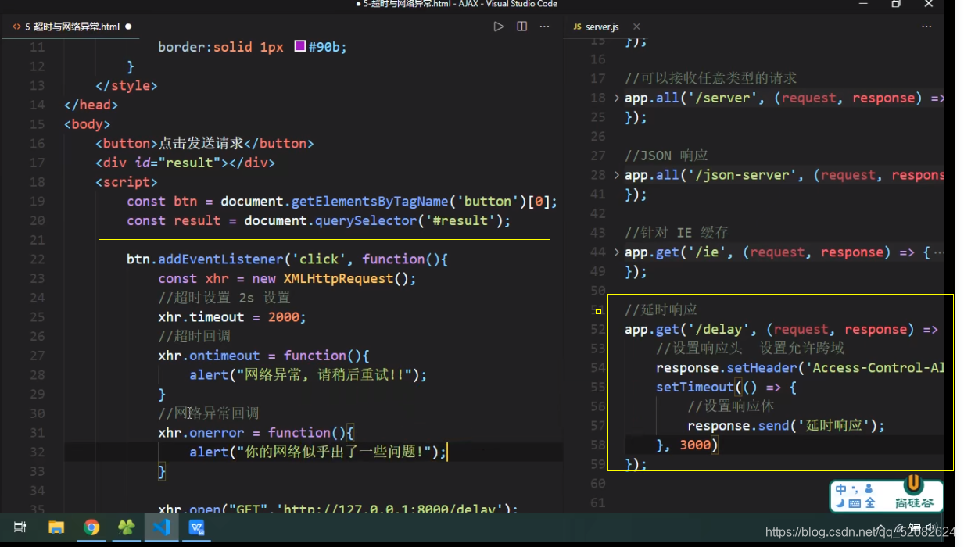Expand folded app.get('/ie') block chevron

[x=617, y=252]
